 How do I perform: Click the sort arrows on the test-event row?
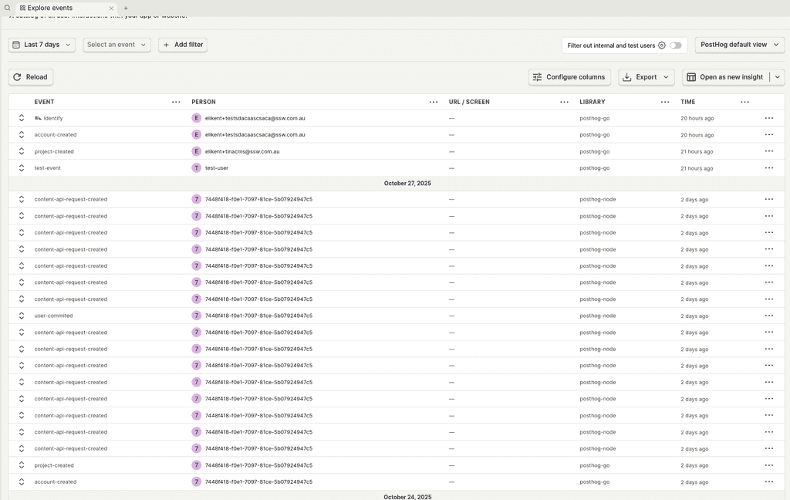click(21, 167)
